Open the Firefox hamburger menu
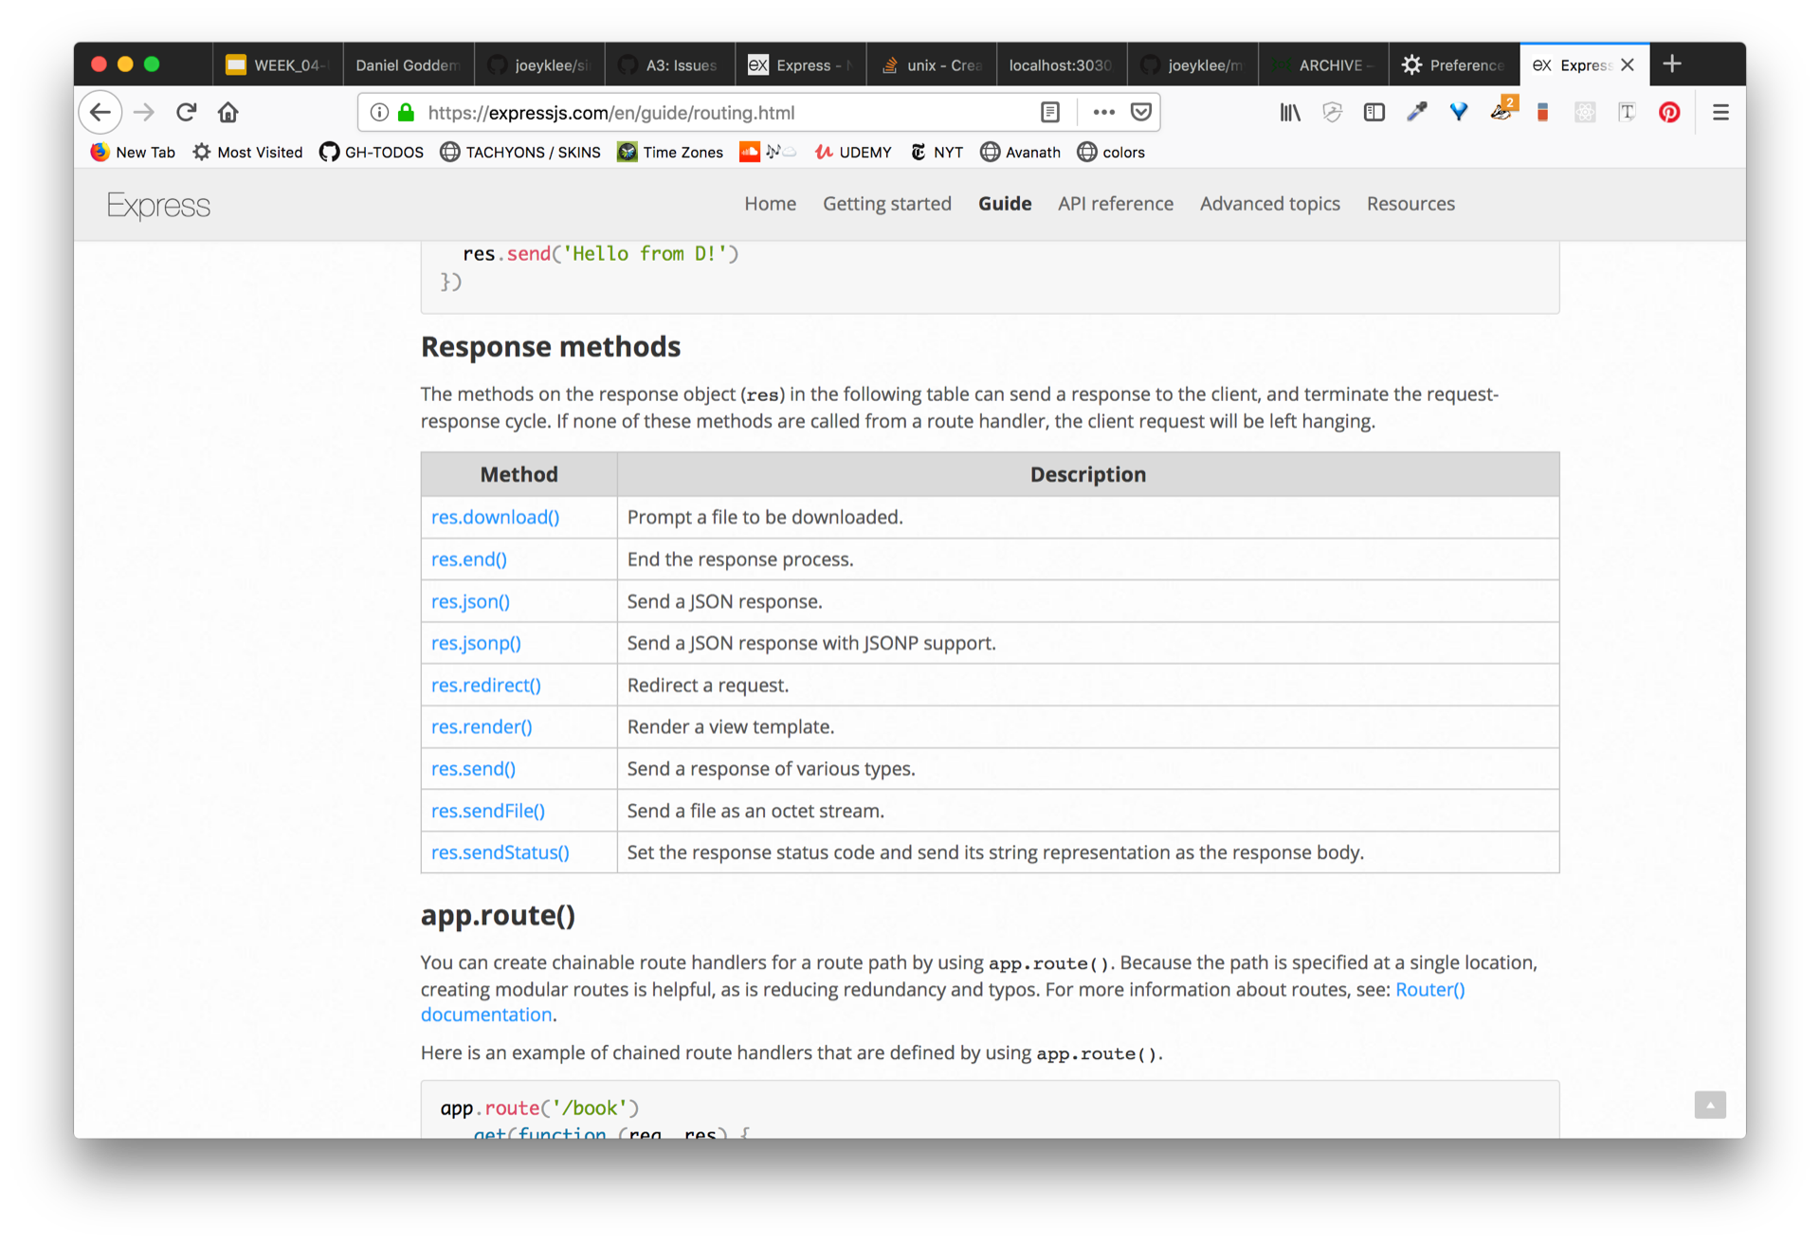This screenshot has height=1244, width=1820. [1720, 113]
